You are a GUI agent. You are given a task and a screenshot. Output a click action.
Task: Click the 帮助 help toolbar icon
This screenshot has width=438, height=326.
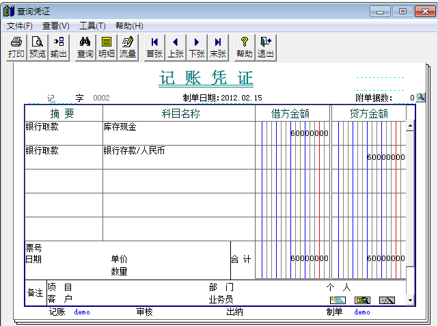click(x=245, y=47)
